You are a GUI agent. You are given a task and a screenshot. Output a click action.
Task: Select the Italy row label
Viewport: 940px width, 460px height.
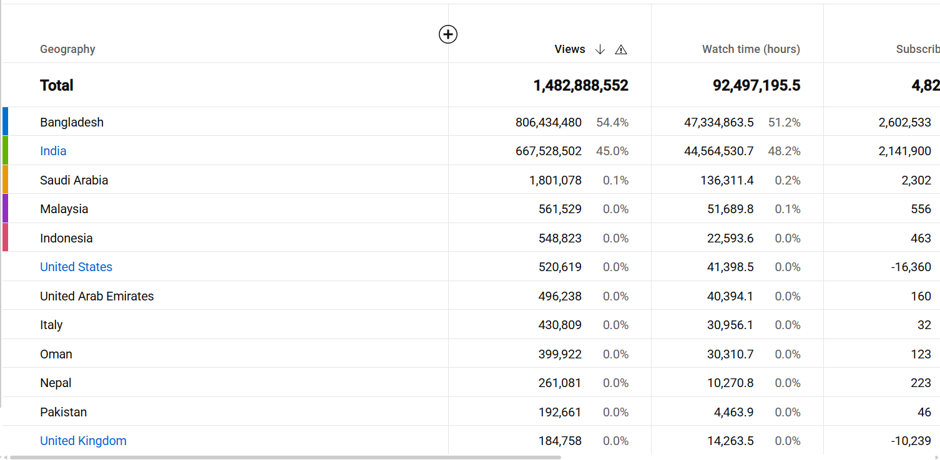coord(51,325)
